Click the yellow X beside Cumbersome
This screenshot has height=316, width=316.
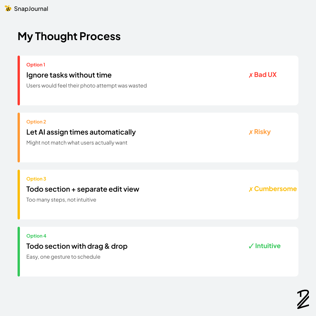[x=251, y=189]
